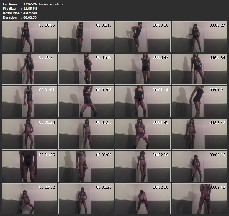Click the 00:01:21 timestamp overlay text
Viewport: 229px width, 216px height.
[x=217, y=90]
